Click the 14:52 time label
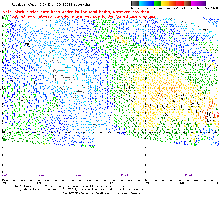Image resolution: width=219 pixels, height=198 pixels. (x=188, y=175)
